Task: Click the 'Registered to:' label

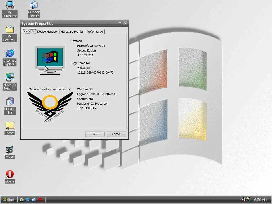Action: tap(80, 63)
